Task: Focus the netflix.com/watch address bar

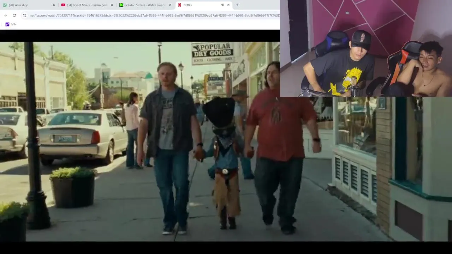Action: [x=154, y=15]
